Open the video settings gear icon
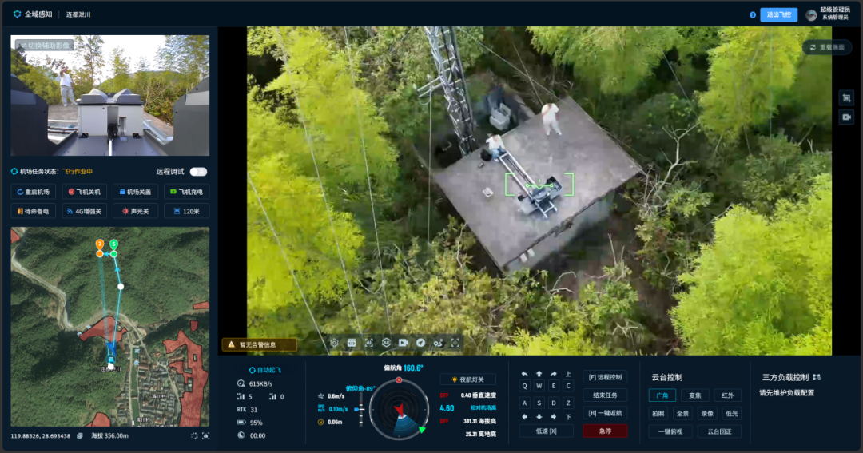The image size is (863, 453). 334,343
